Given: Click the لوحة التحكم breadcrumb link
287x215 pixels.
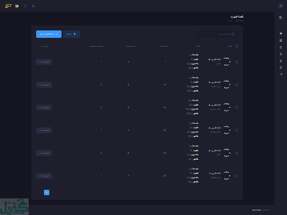Looking at the screenshot, I should coord(239,21).
